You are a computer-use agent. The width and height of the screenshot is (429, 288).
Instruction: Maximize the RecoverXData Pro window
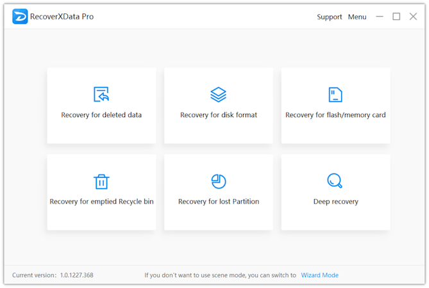click(x=396, y=17)
